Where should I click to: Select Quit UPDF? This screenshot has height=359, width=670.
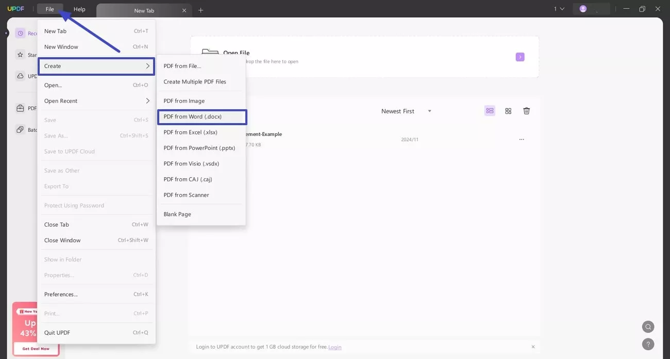(96, 333)
